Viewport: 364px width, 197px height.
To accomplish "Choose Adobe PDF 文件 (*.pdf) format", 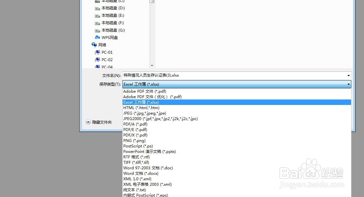I will pyautogui.click(x=237, y=91).
